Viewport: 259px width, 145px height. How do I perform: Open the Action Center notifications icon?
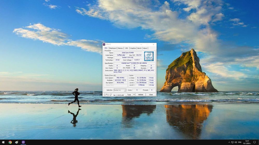[x=255, y=142]
